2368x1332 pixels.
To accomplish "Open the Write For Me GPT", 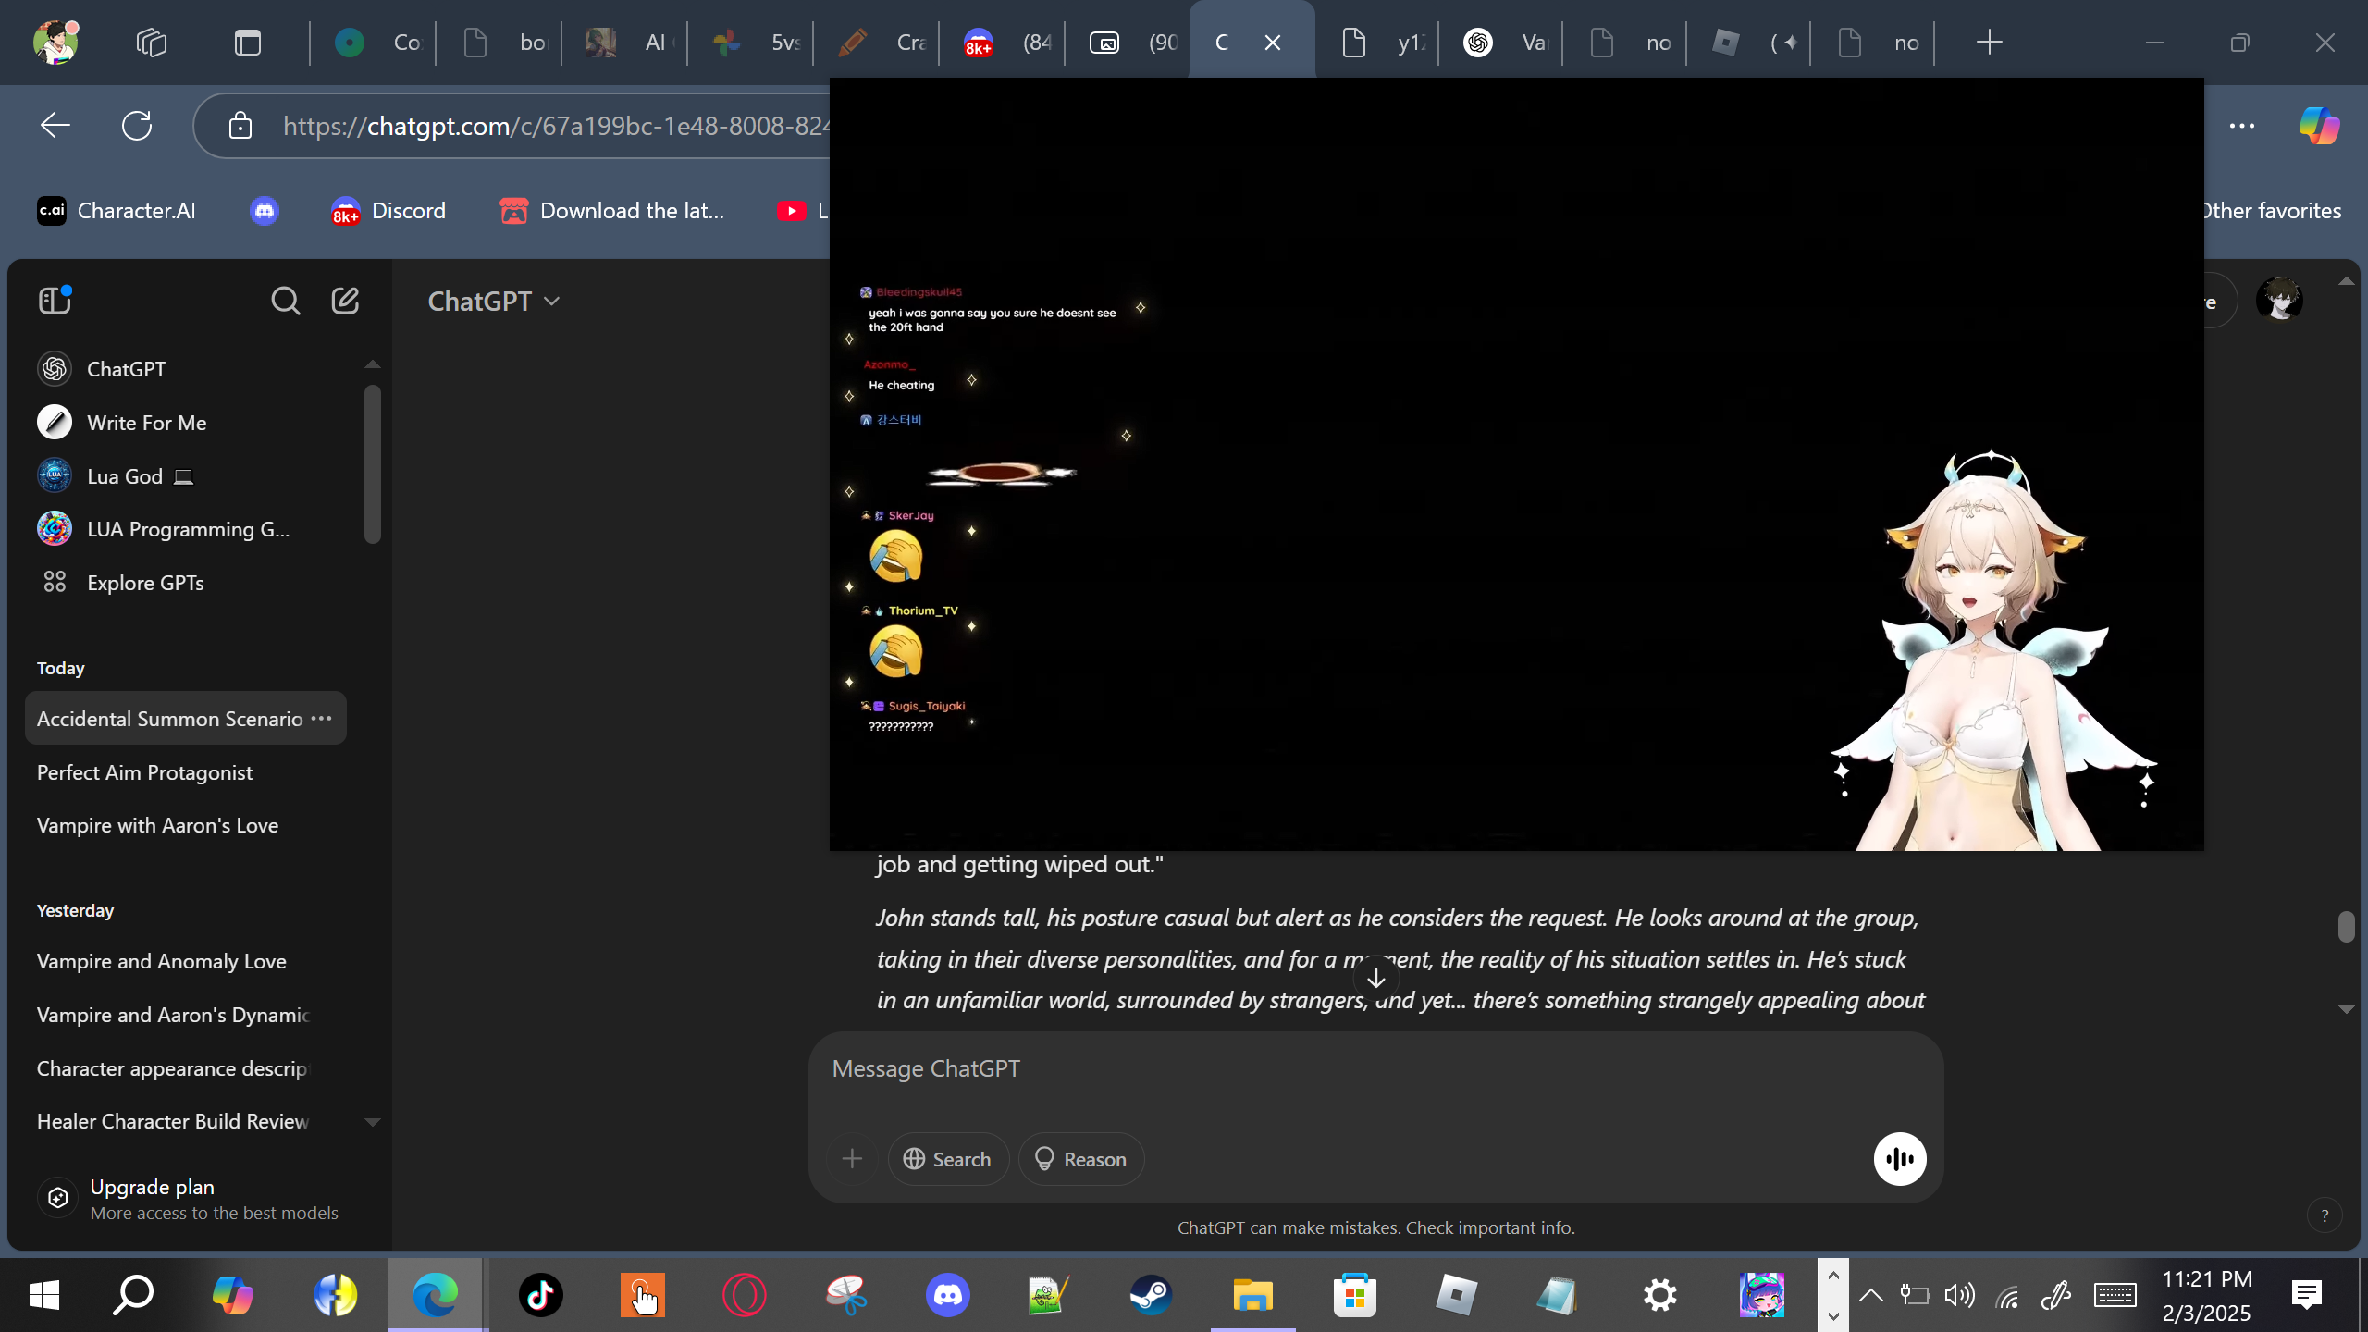I will [194, 423].
